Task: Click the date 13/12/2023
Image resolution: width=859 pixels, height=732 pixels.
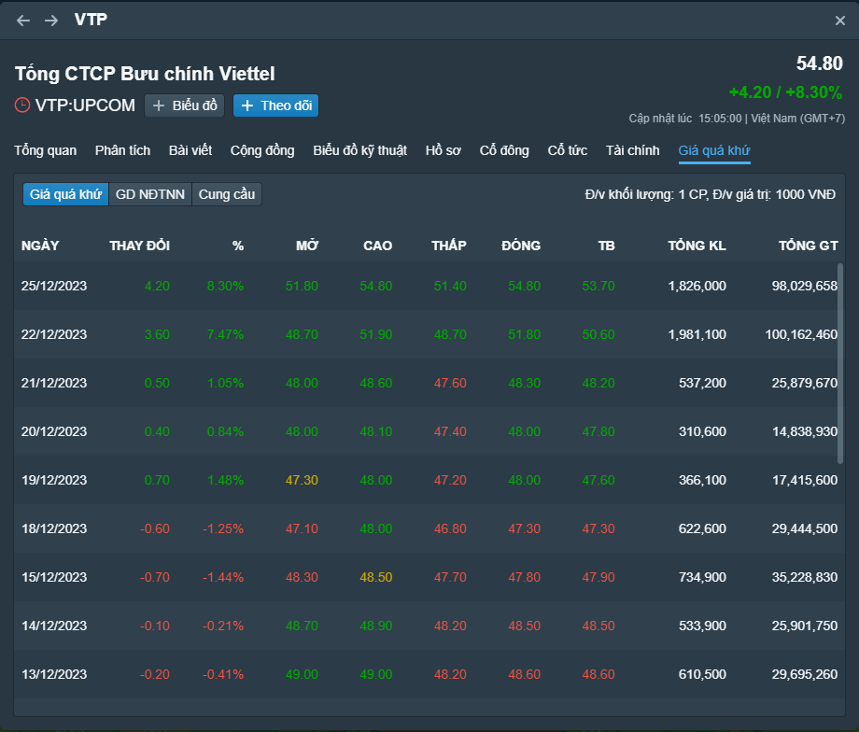Action: click(54, 674)
